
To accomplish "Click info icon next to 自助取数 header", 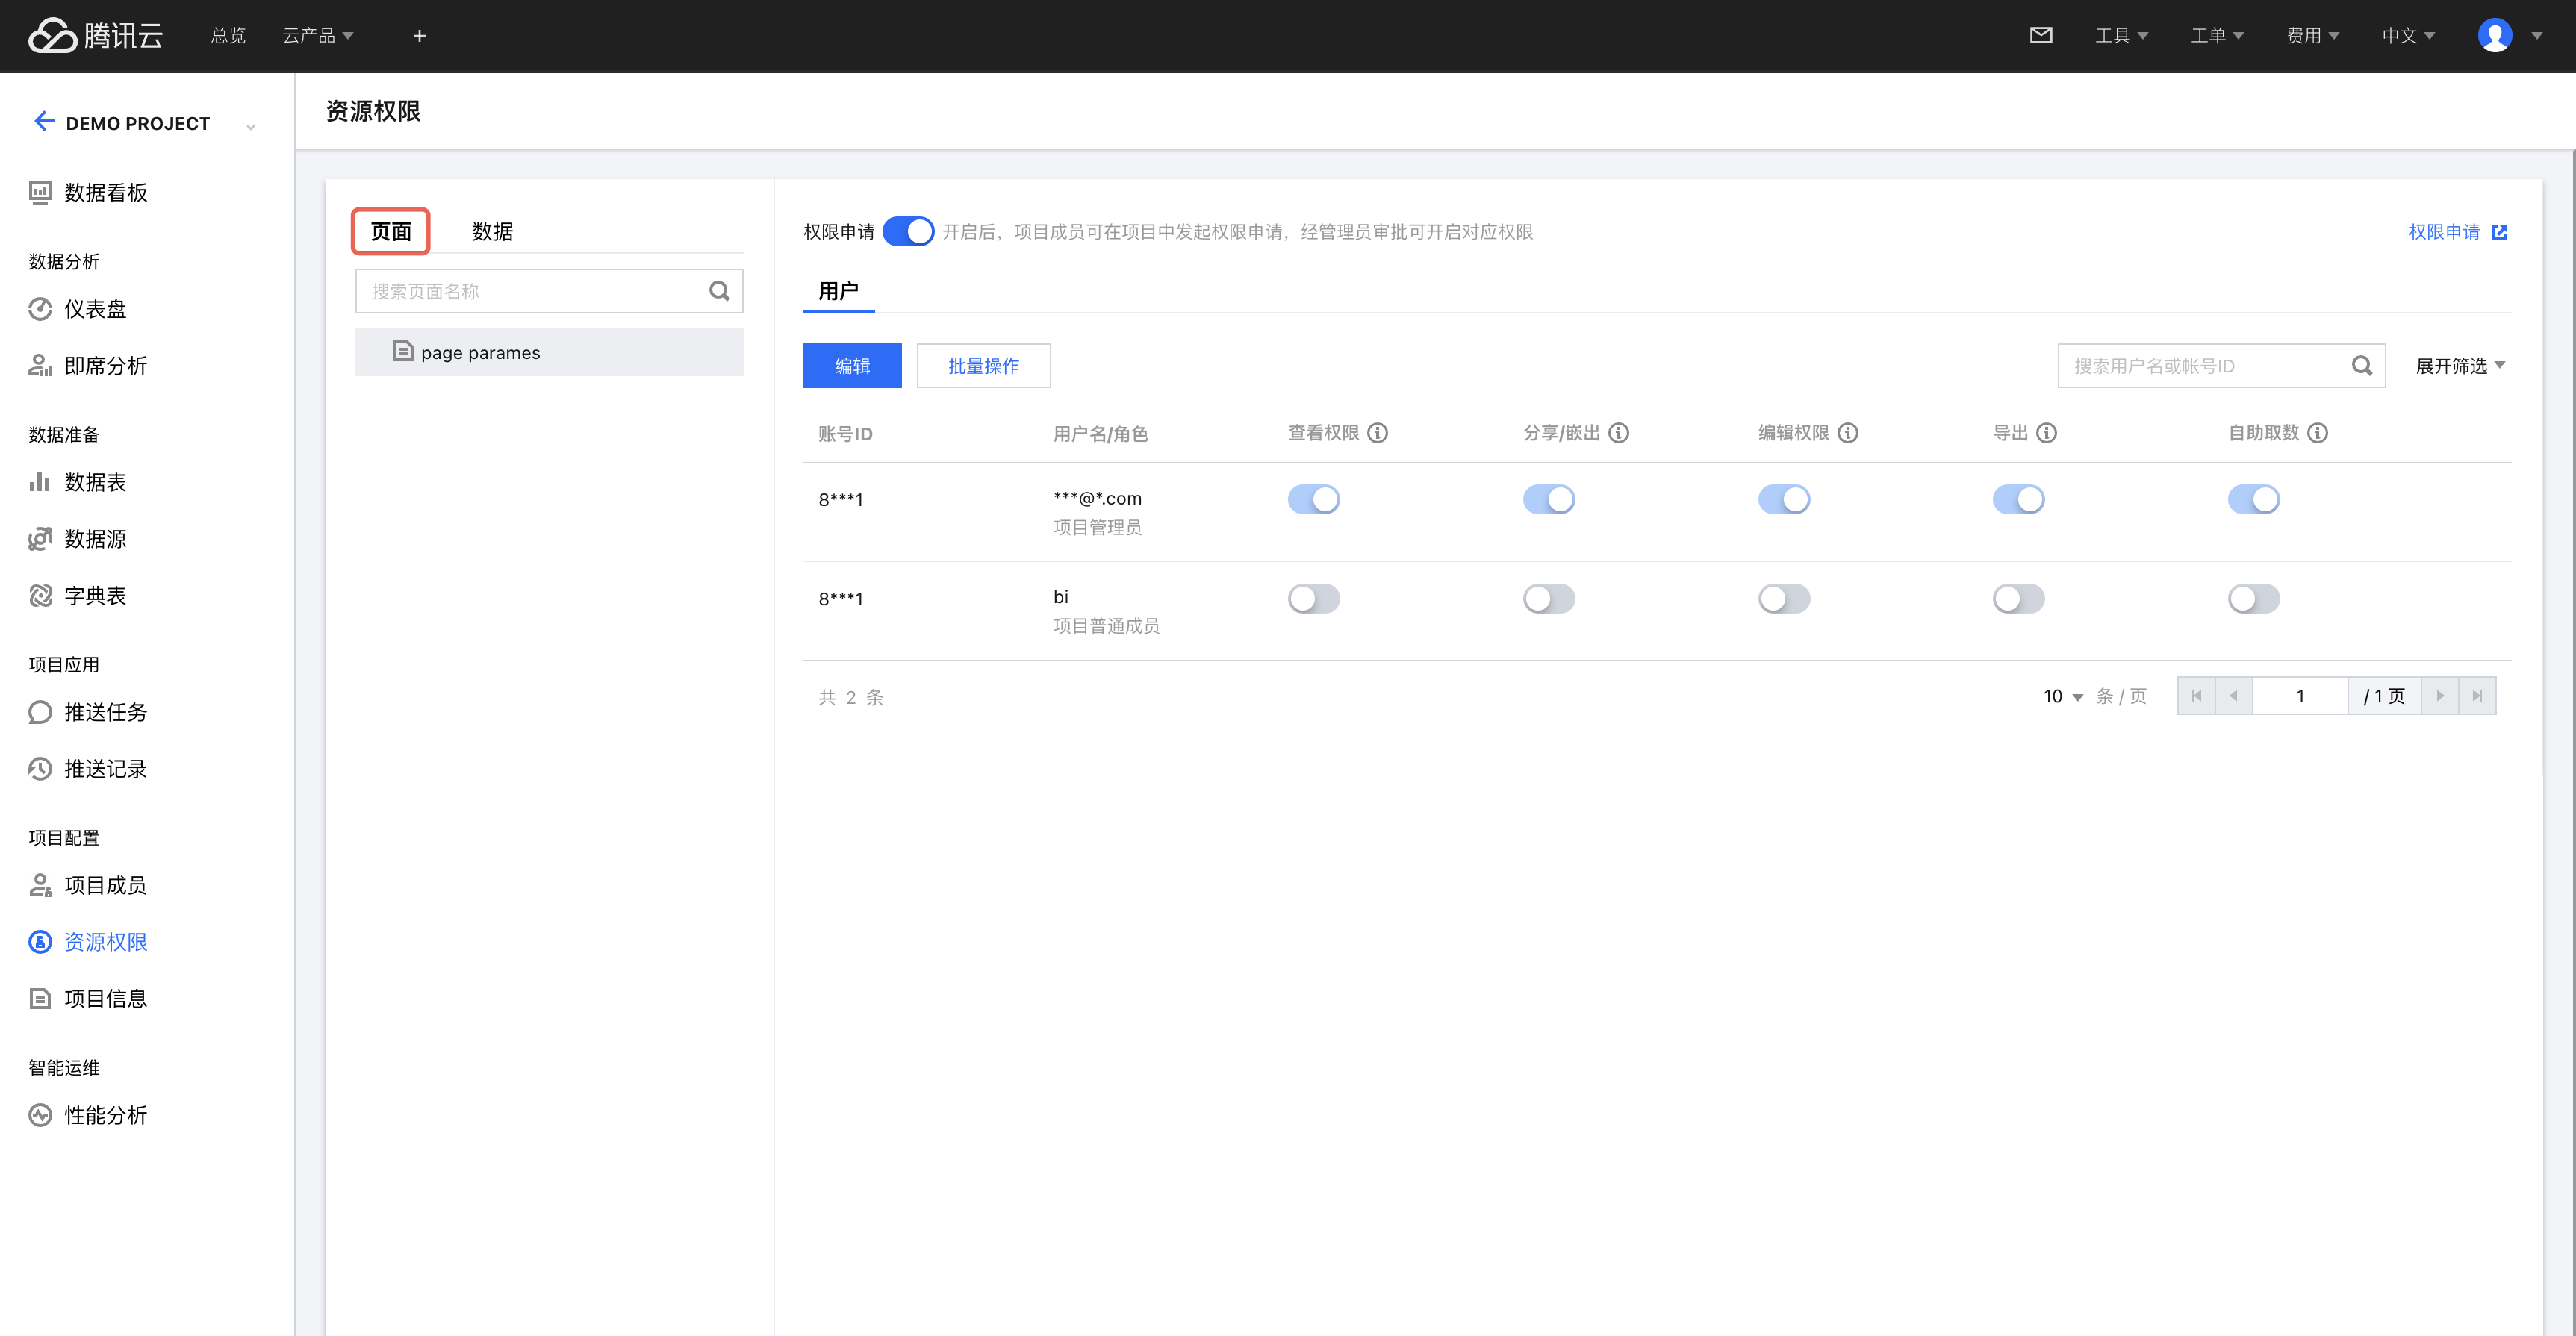I will pyautogui.click(x=2317, y=433).
